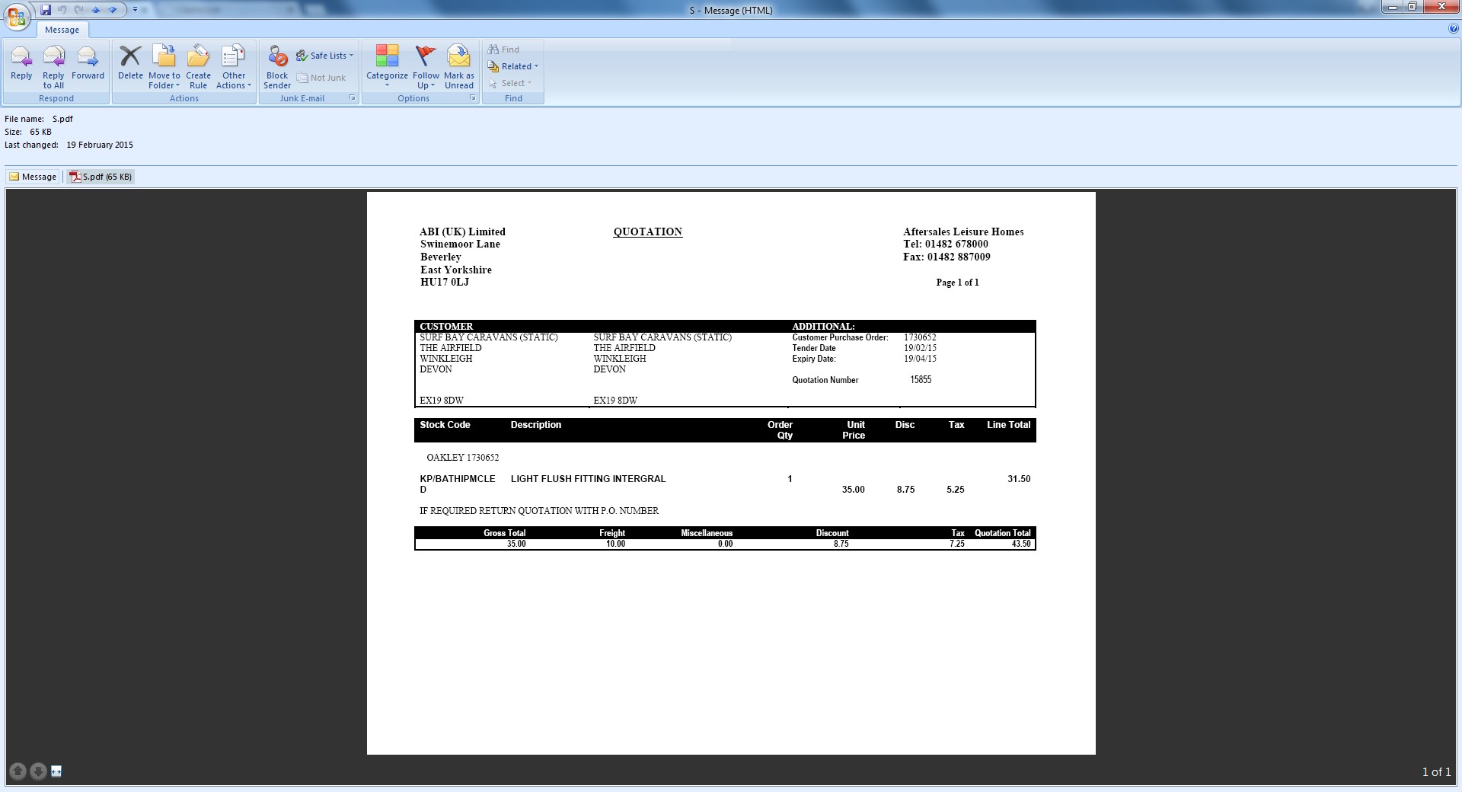
Task: Click the Redo icon in the quick access toolbar
Action: tap(79, 10)
